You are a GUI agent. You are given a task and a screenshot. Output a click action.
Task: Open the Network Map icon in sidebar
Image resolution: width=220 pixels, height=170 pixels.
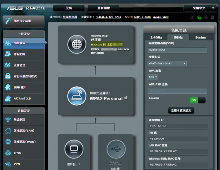pos(8,43)
